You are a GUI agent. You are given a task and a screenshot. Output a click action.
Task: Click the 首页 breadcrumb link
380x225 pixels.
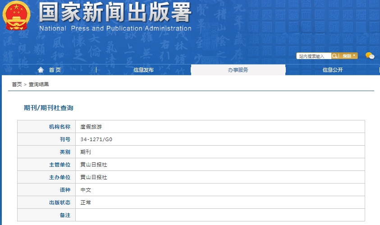click(x=17, y=84)
